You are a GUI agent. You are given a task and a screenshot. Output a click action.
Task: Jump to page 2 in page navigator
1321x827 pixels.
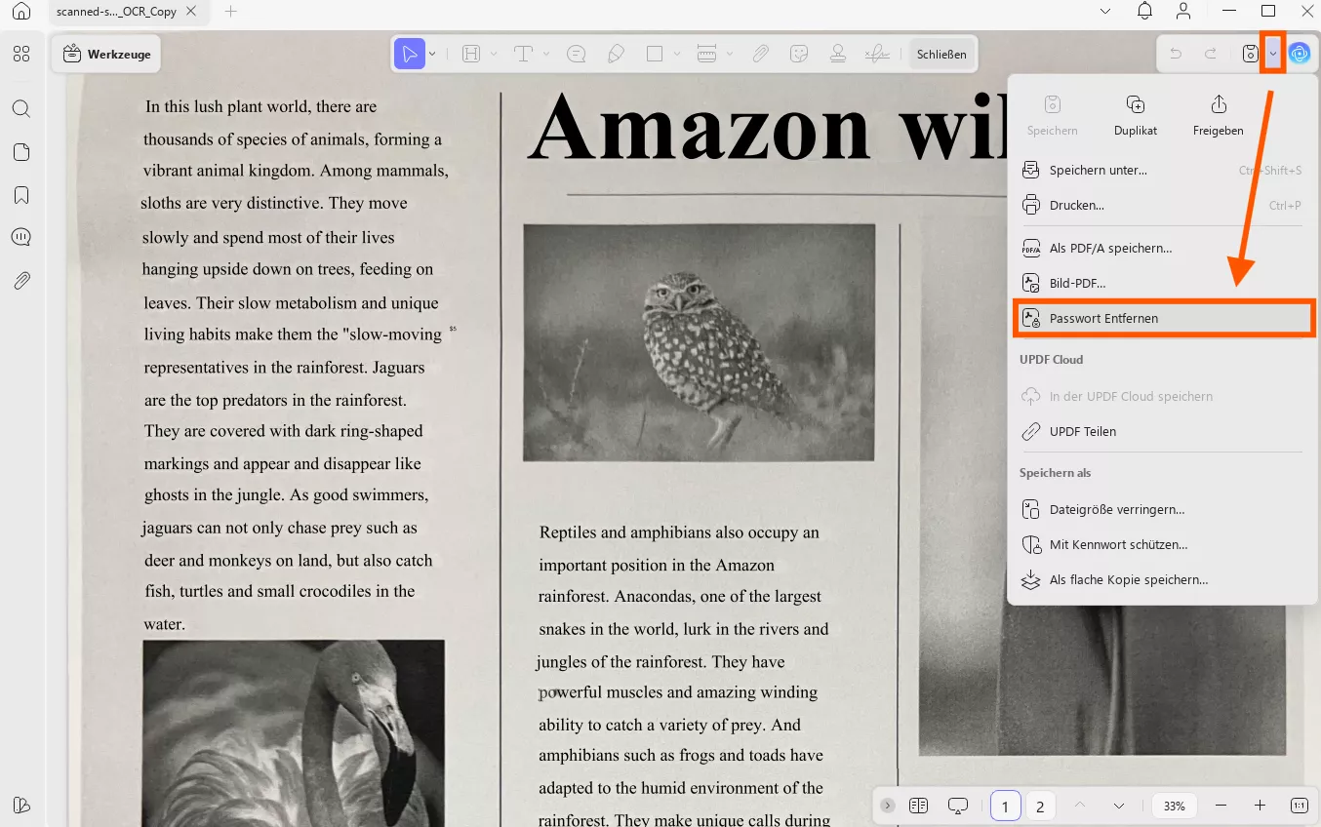point(1040,807)
